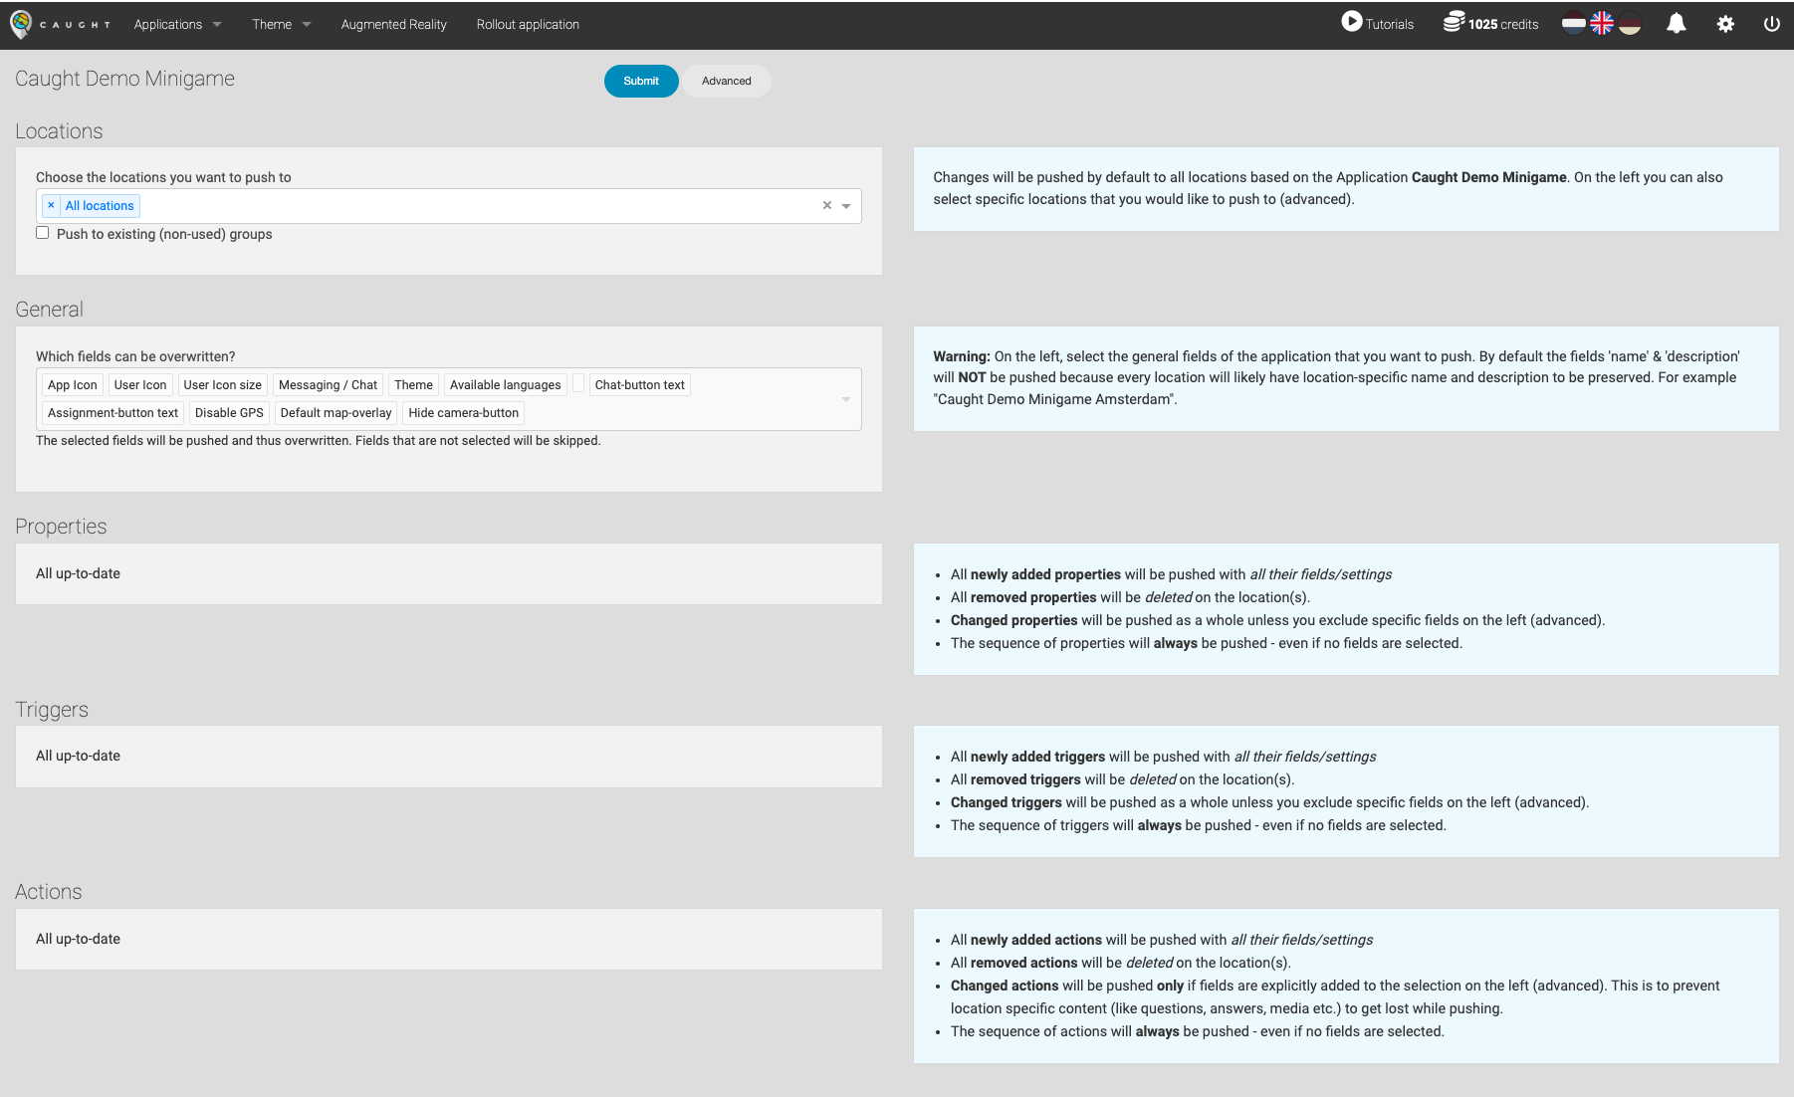Remove the All locations tag
Viewport: 1794px width, 1097px height.
click(x=51, y=206)
